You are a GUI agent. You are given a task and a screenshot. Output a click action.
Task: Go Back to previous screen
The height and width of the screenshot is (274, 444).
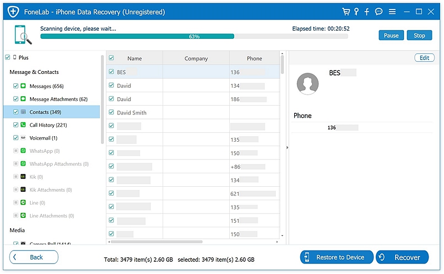click(x=34, y=257)
